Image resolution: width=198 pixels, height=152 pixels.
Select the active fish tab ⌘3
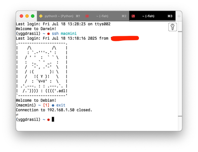(152, 16)
